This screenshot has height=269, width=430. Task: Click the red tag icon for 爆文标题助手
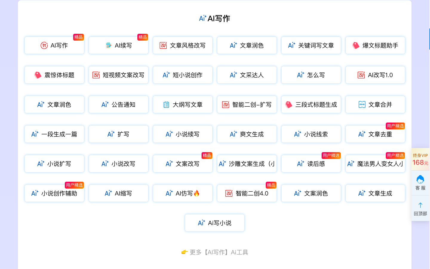pyautogui.click(x=356, y=45)
